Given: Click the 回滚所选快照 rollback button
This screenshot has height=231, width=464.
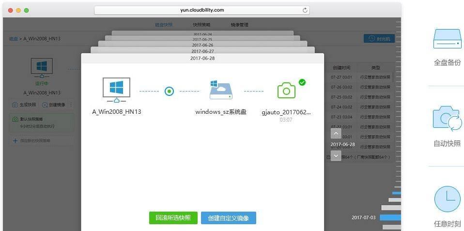Looking at the screenshot, I should [x=173, y=218].
